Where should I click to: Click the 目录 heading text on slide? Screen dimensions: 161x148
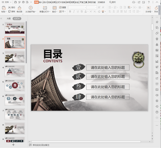53,54
